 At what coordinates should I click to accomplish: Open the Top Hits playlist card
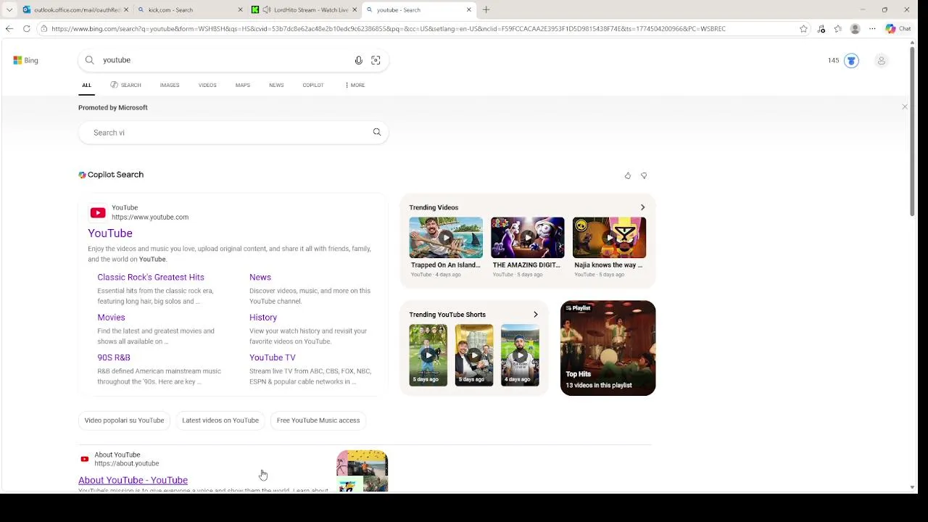(608, 348)
